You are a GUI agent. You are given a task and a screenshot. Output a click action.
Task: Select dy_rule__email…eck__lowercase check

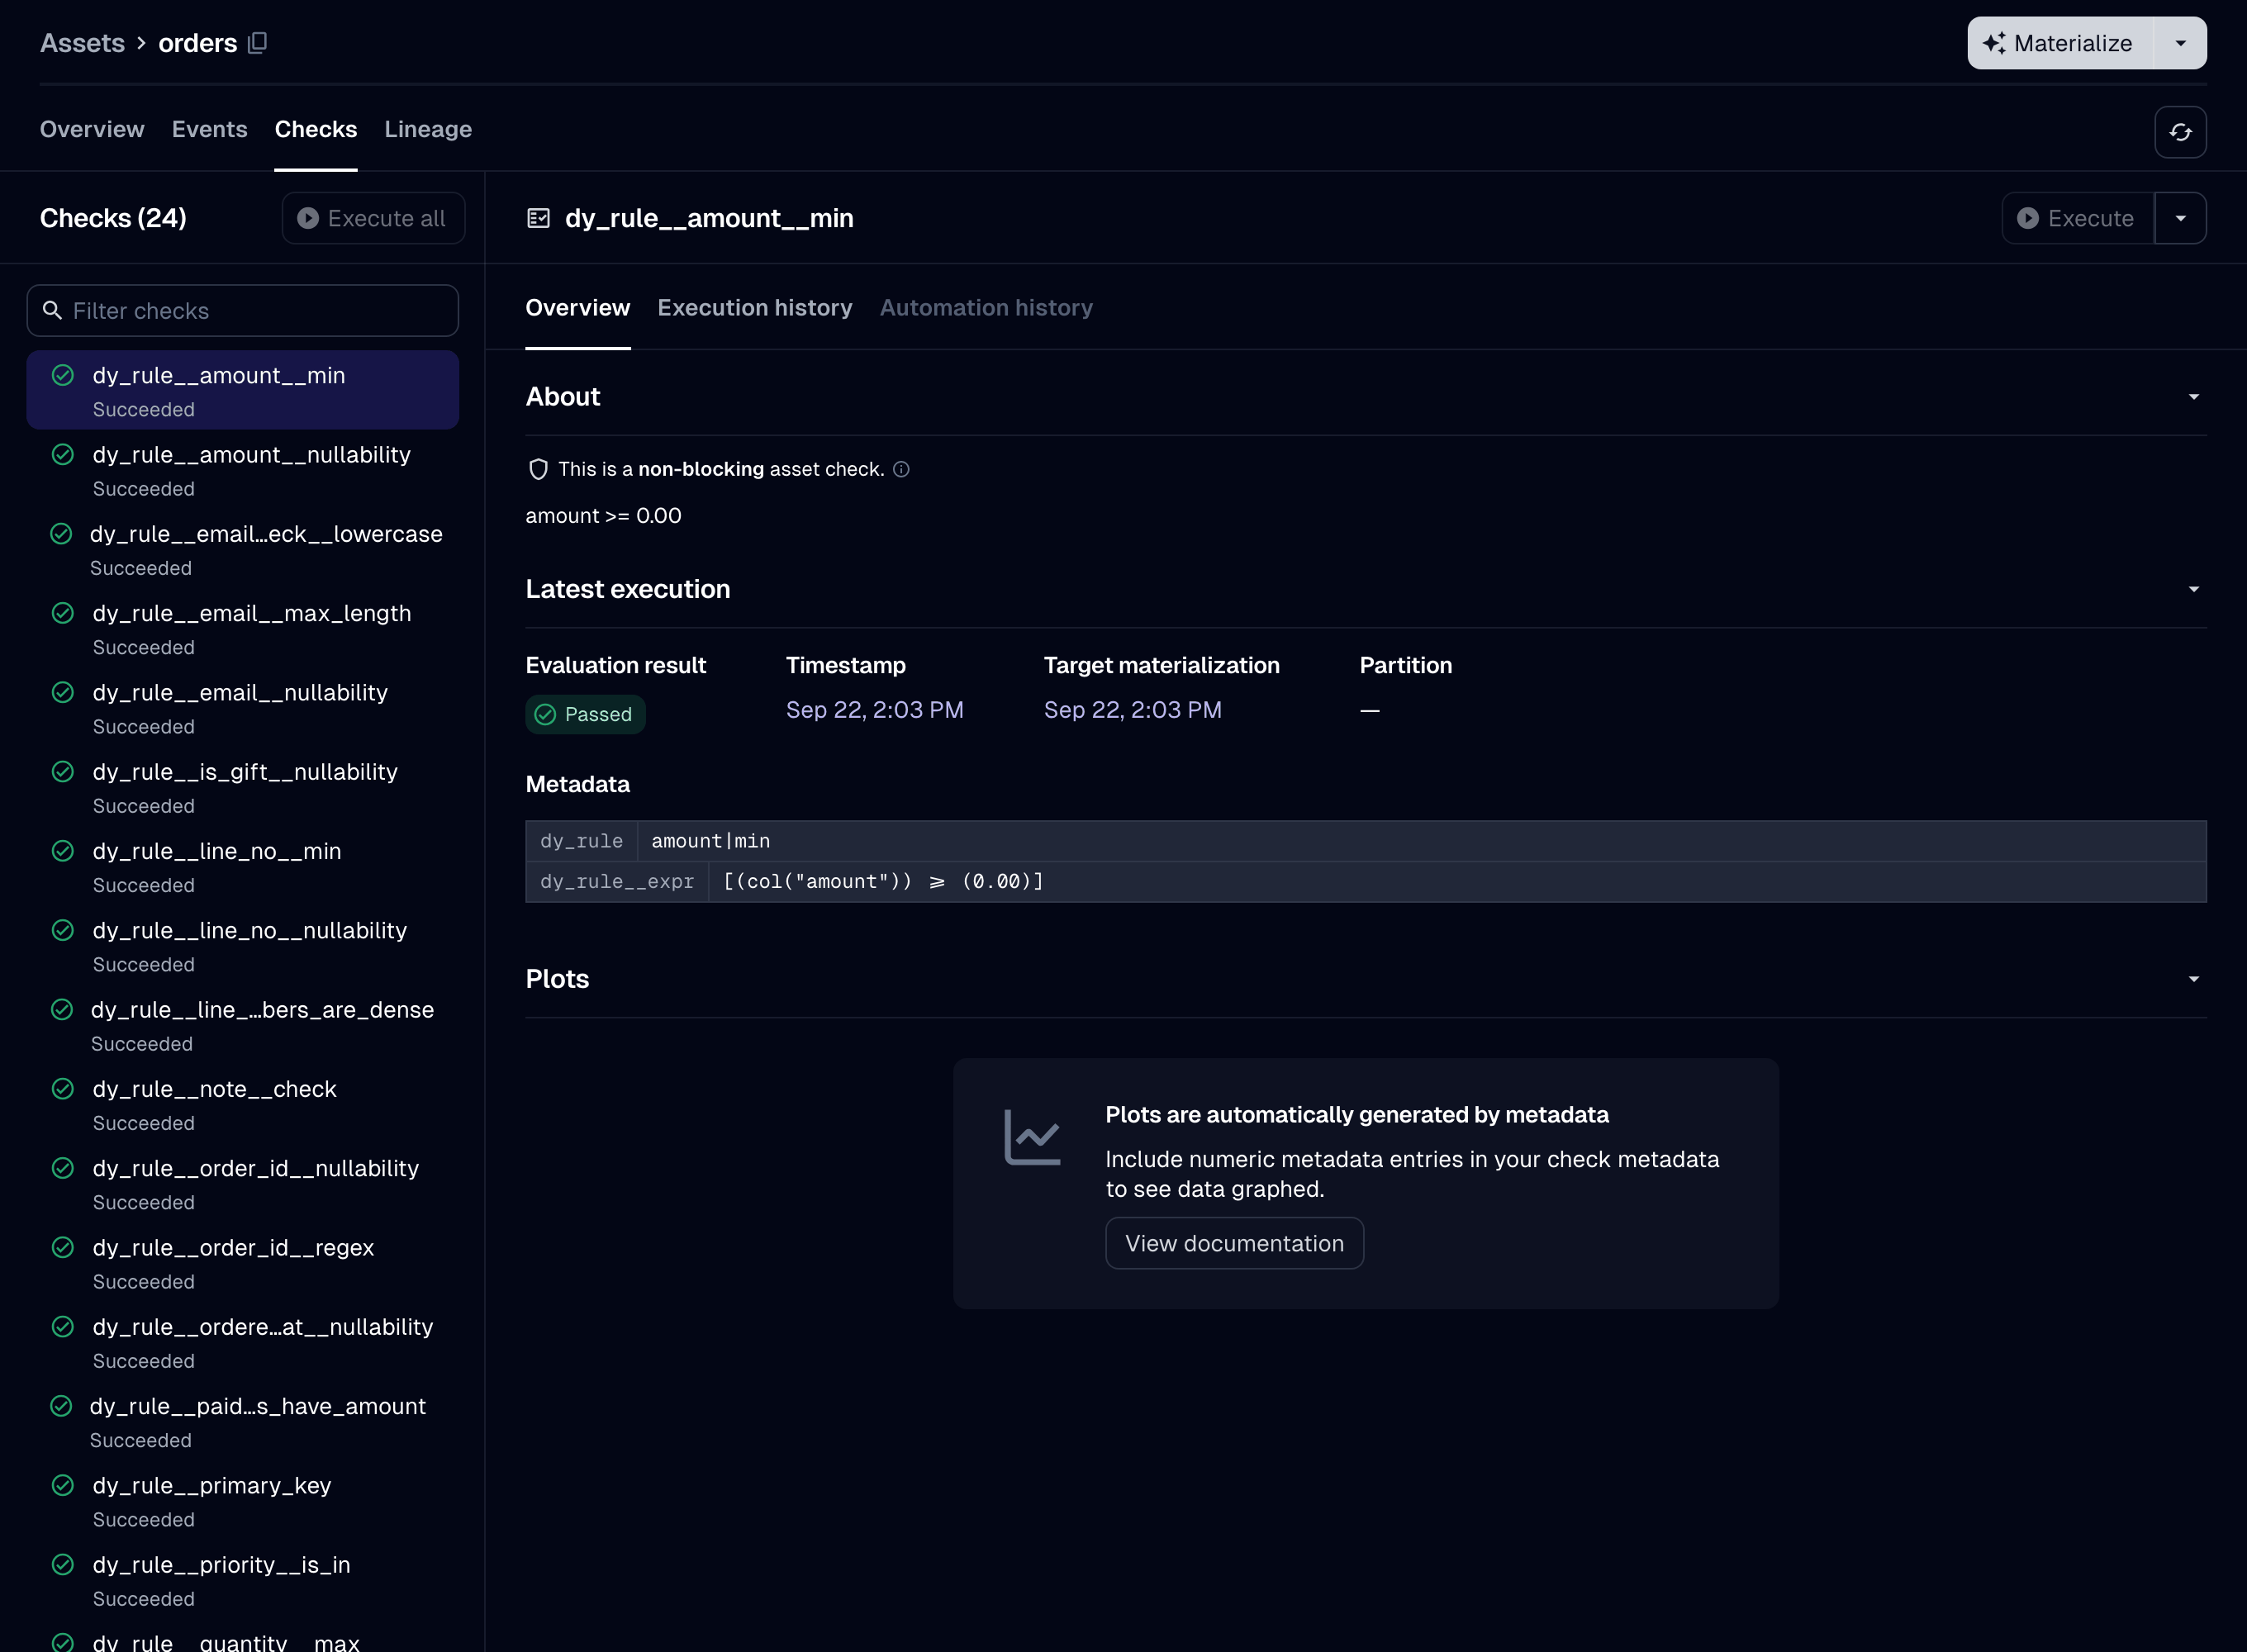(x=243, y=549)
